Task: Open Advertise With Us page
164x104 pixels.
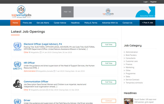Action: [x=110, y=23]
